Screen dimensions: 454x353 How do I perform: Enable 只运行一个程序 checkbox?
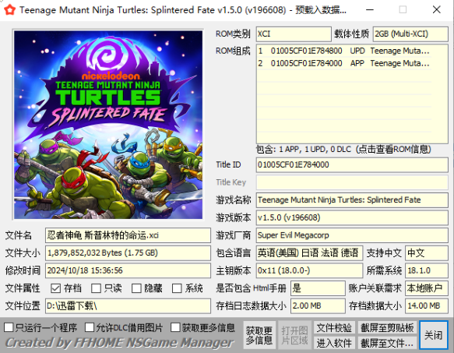[x=9, y=327]
